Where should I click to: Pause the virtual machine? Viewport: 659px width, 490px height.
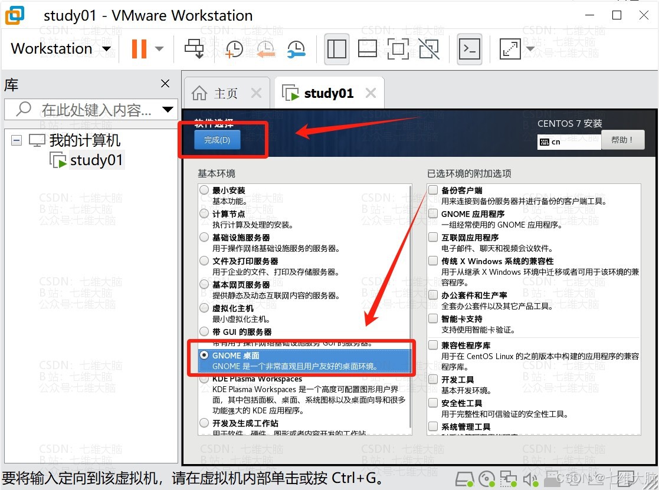[139, 49]
